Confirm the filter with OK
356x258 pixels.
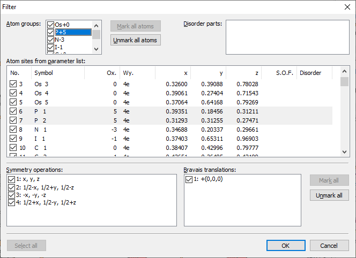[x=286, y=246]
